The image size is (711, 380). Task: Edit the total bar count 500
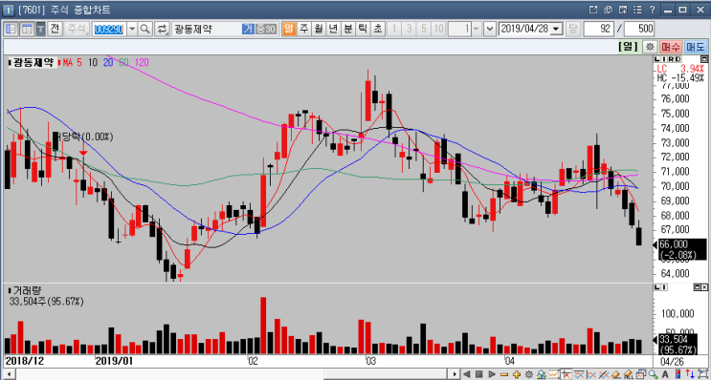coord(639,30)
